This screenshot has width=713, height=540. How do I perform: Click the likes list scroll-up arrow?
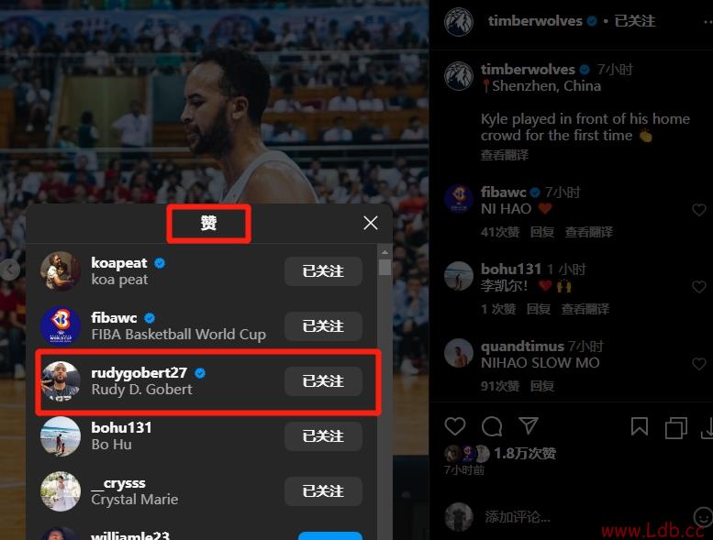coord(384,252)
